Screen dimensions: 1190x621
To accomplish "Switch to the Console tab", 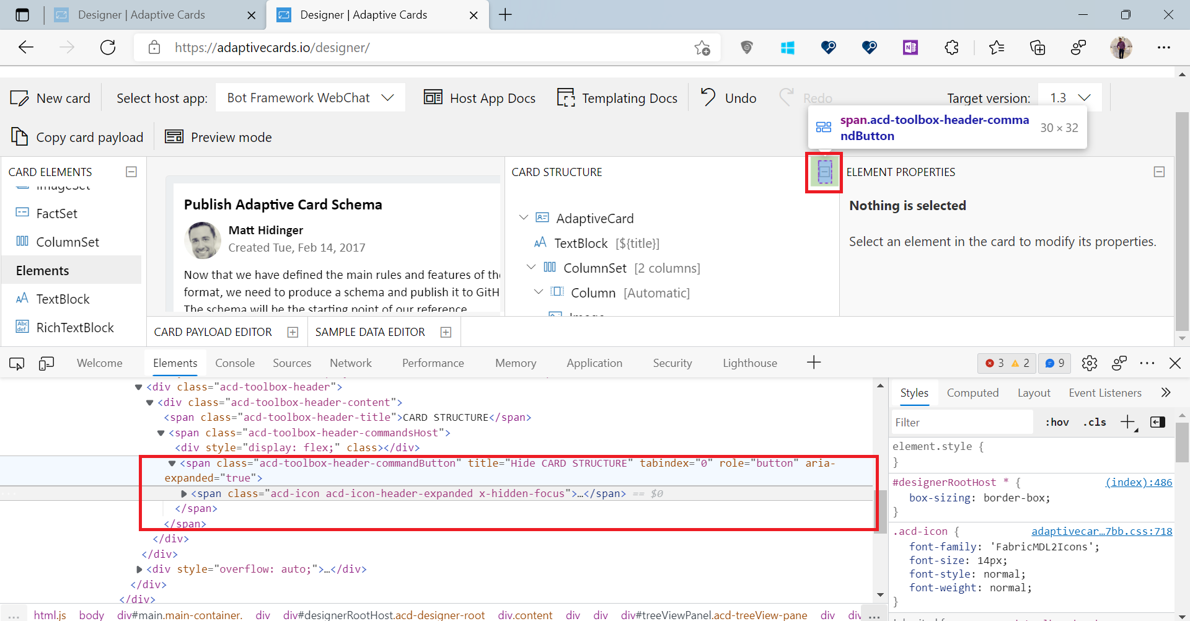I will (234, 363).
